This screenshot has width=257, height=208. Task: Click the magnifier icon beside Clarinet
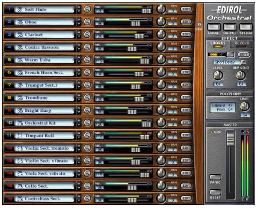pos(87,34)
